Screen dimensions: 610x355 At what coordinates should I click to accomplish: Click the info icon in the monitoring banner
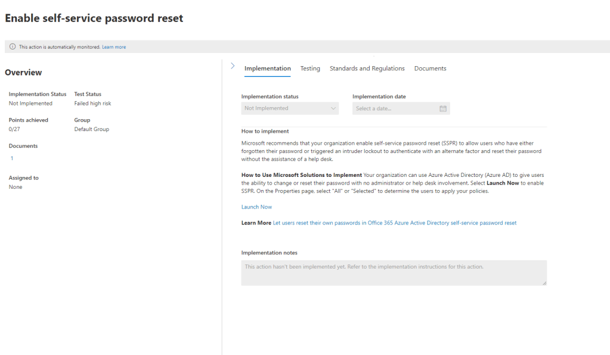pyautogui.click(x=13, y=47)
